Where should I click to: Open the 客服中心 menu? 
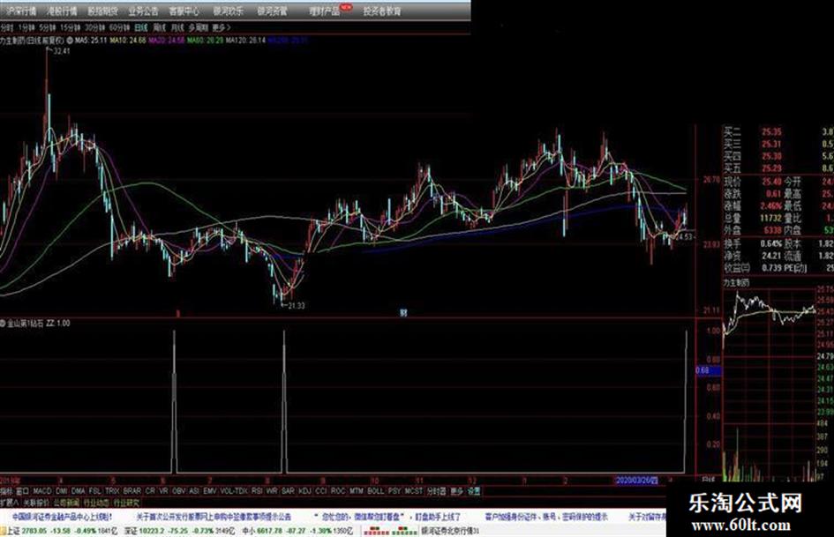184,11
